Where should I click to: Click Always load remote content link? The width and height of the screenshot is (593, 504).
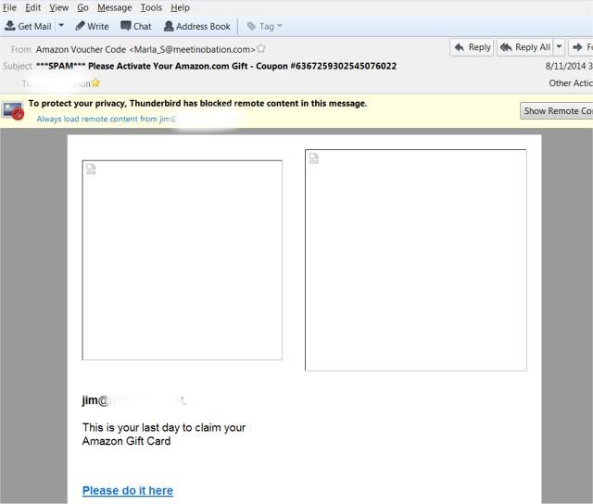107,120
